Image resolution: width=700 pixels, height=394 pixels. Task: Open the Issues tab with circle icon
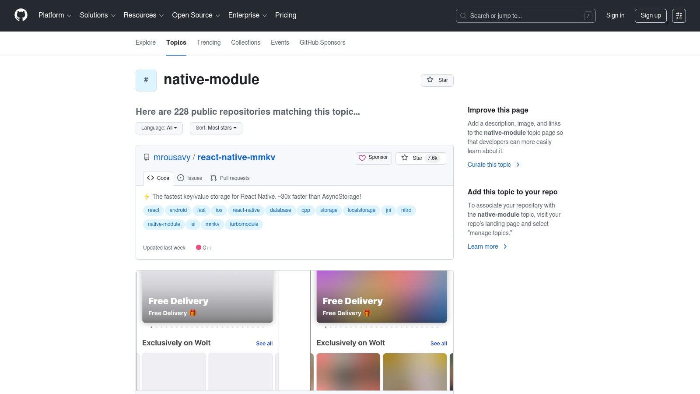coord(189,178)
